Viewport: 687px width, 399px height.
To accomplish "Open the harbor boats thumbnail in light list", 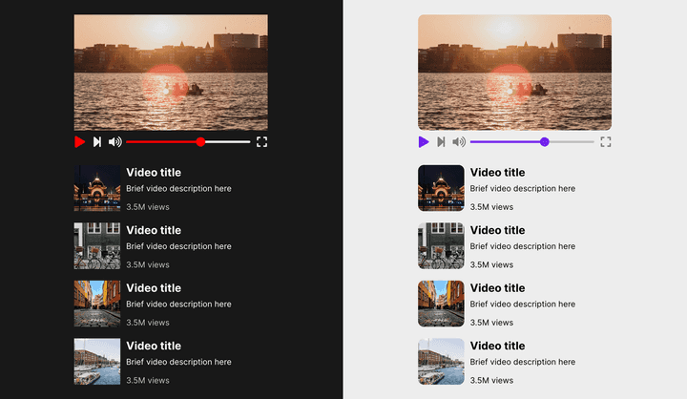I will tap(441, 361).
